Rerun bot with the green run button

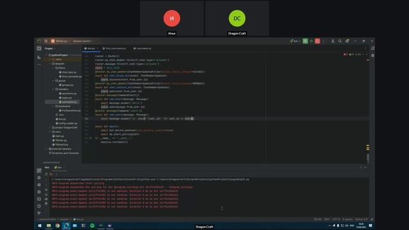[305, 41]
